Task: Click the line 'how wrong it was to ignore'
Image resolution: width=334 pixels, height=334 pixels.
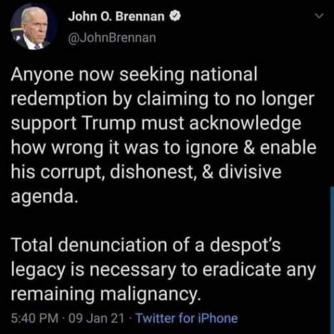Action: pyautogui.click(x=164, y=148)
